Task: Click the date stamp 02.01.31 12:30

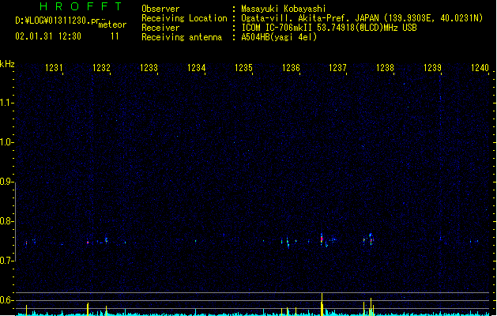Action: (48, 36)
